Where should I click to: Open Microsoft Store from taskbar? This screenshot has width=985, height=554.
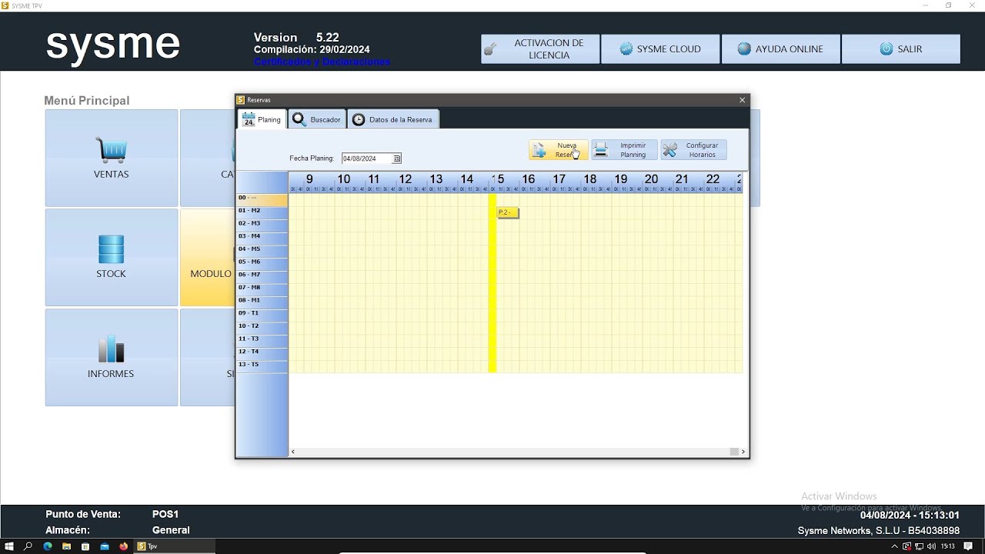(x=85, y=546)
